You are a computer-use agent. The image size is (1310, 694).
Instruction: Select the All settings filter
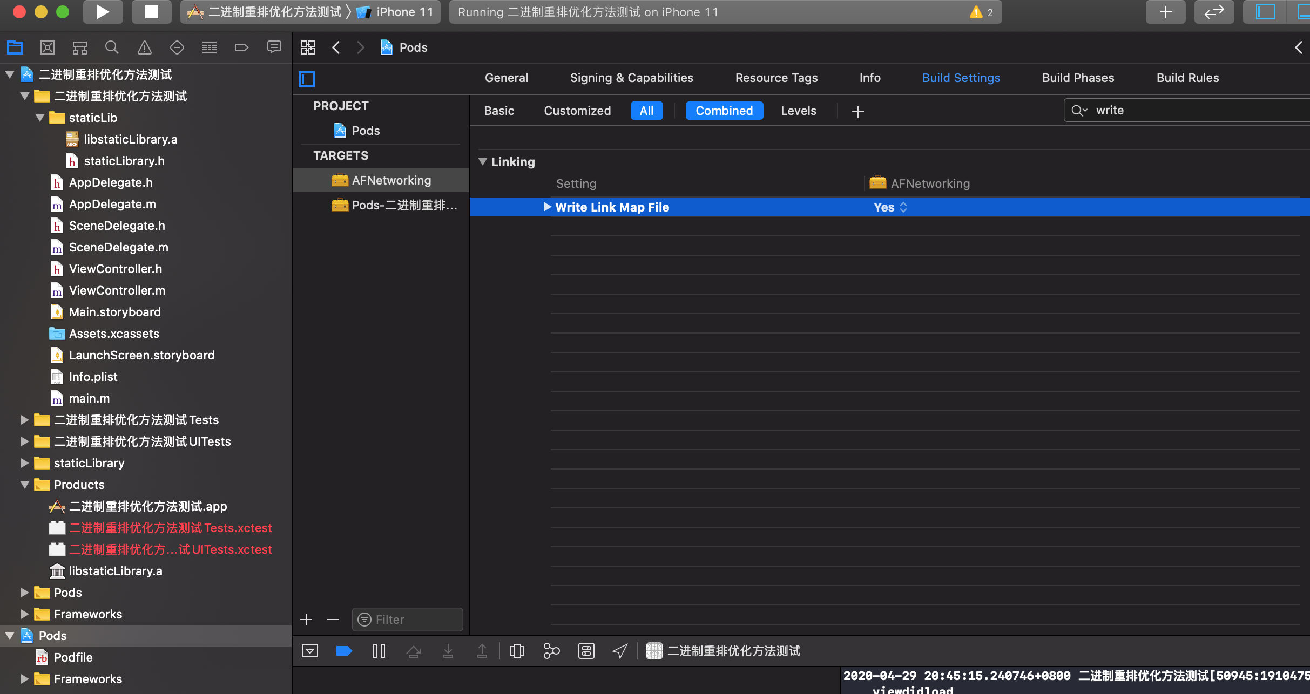point(646,111)
